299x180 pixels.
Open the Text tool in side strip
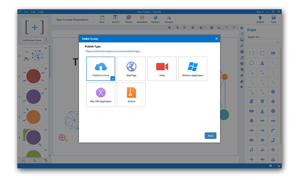[242, 34]
